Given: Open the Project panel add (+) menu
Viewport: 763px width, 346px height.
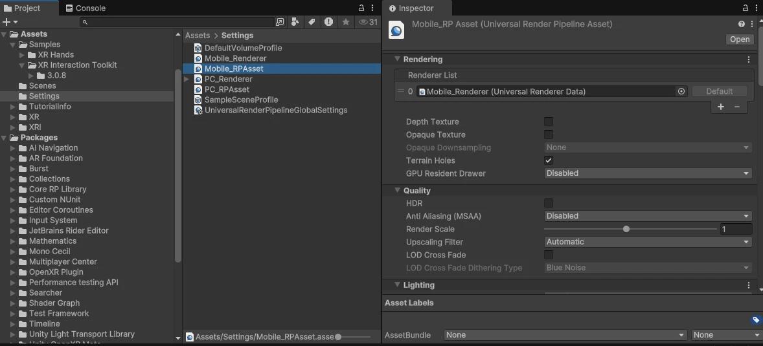Looking at the screenshot, I should click(x=10, y=22).
